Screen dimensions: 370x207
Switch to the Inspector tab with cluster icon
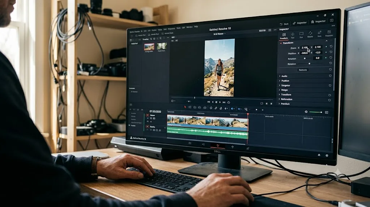(x=318, y=21)
